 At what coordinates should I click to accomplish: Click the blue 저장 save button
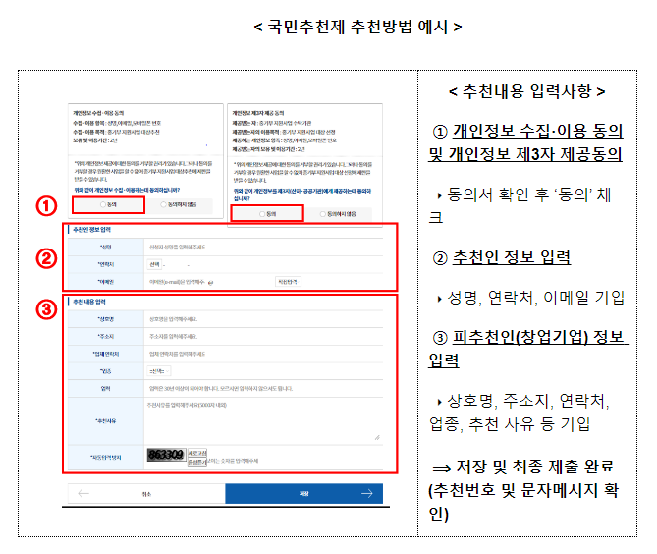(x=303, y=494)
